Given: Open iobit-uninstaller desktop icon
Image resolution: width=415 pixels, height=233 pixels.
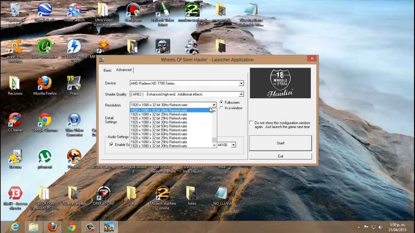Looking at the screenshot, I should pos(45,50).
